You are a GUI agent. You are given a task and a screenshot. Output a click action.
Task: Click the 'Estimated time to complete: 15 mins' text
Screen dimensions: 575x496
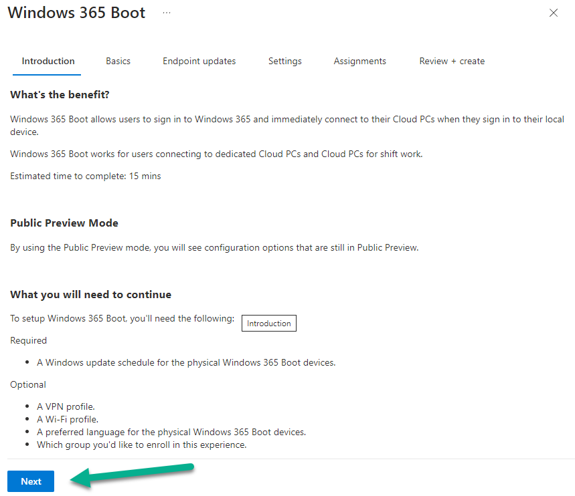coord(86,176)
